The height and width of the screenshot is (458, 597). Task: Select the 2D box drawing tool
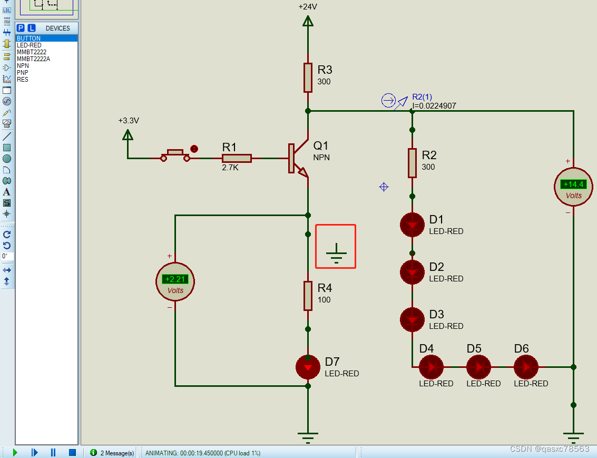point(7,148)
